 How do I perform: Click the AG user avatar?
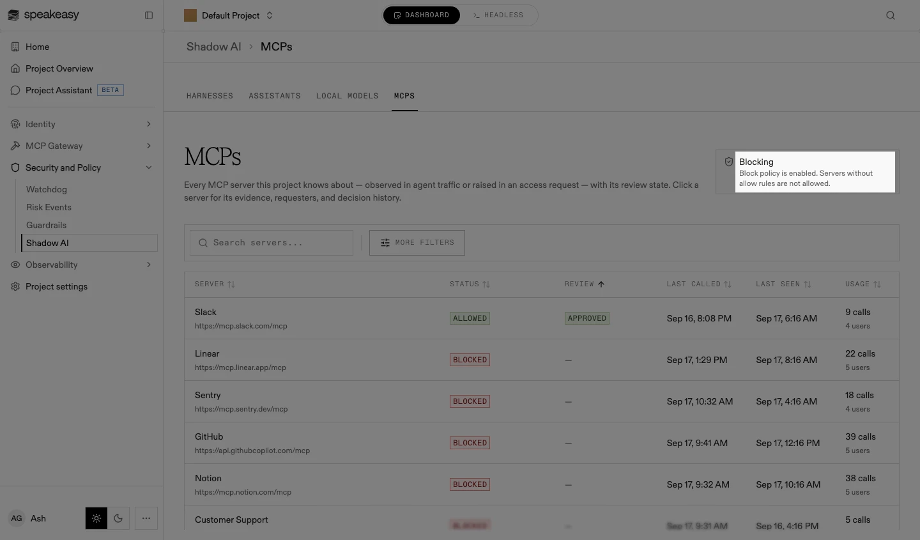tap(17, 518)
